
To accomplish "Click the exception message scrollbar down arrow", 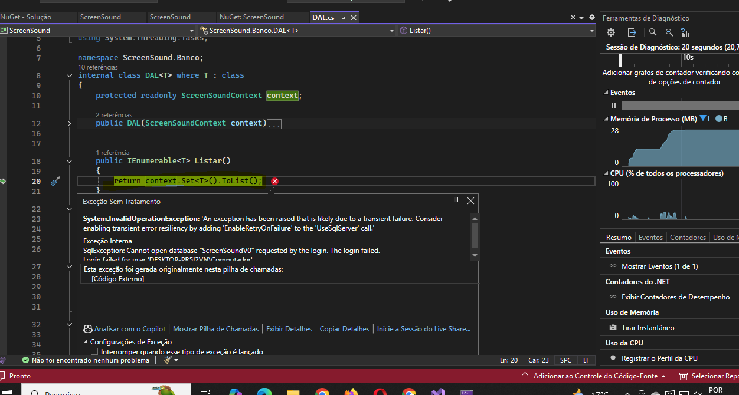I will 474,255.
